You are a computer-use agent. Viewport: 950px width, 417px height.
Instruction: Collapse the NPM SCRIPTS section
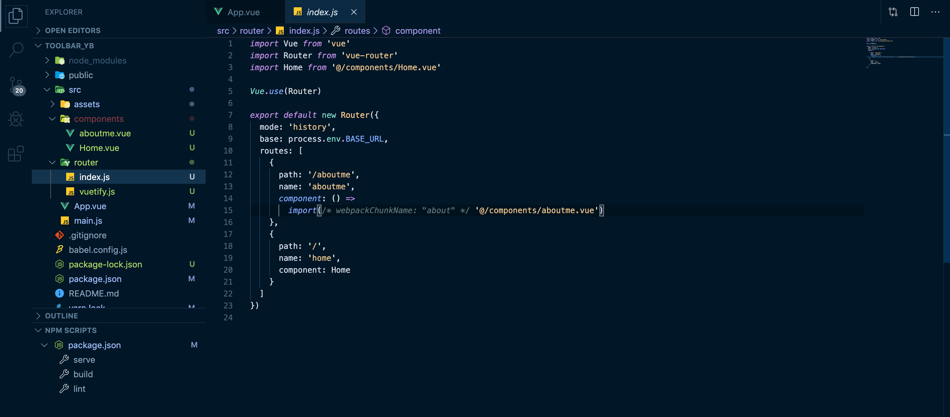click(x=70, y=330)
